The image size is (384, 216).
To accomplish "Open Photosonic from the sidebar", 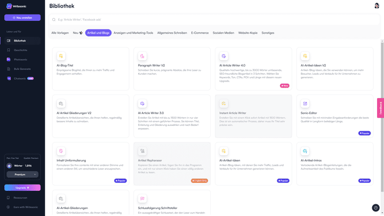I will click(x=19, y=59).
